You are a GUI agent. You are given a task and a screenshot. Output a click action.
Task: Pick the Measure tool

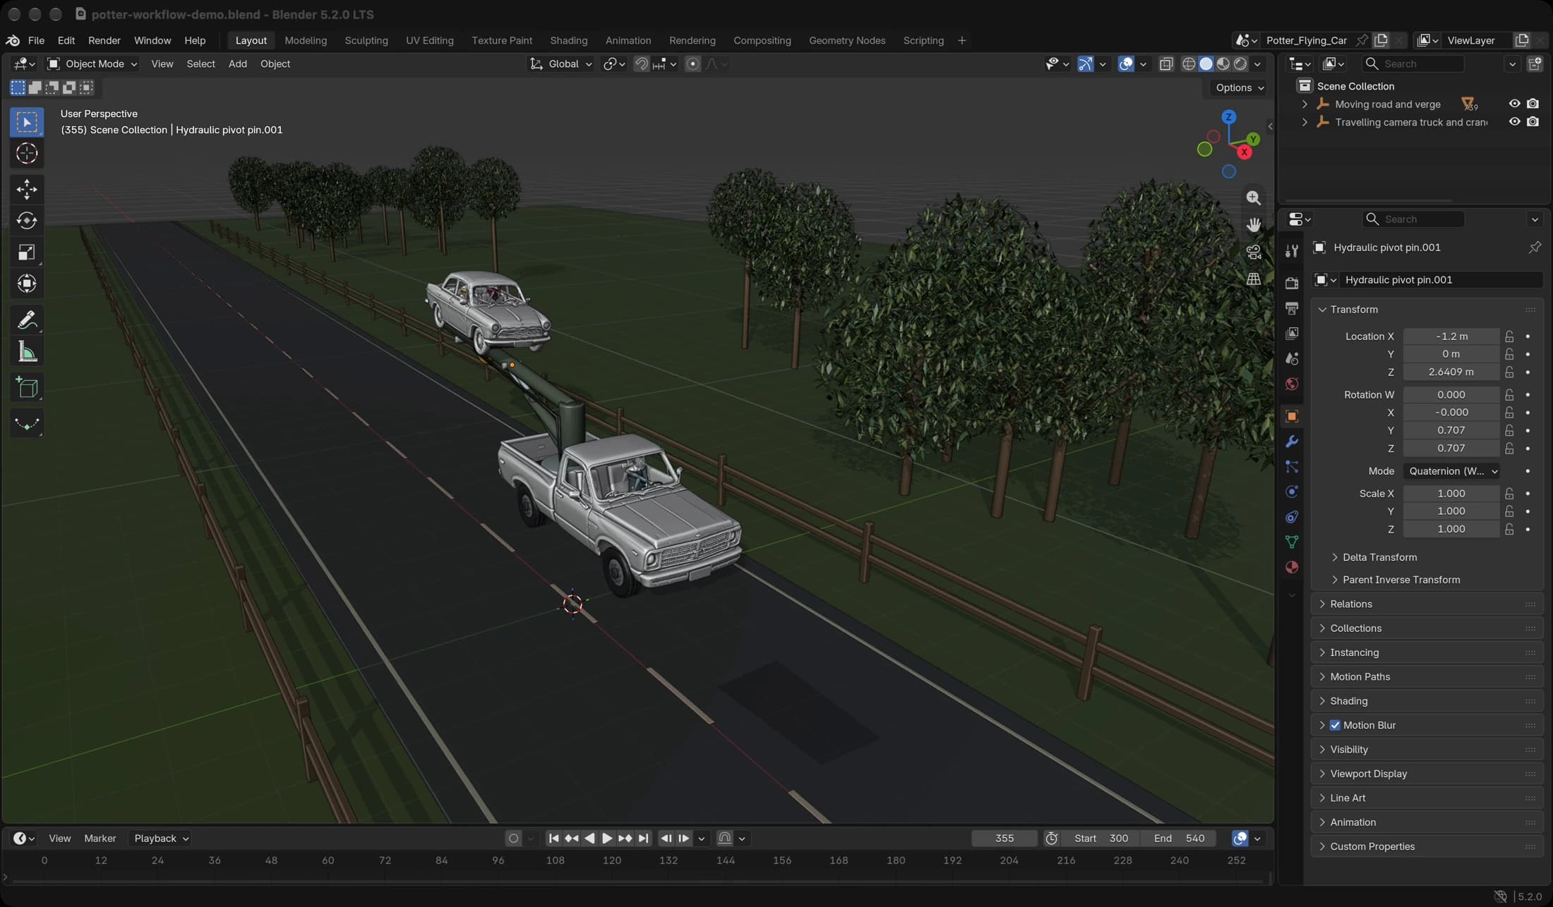tap(27, 352)
